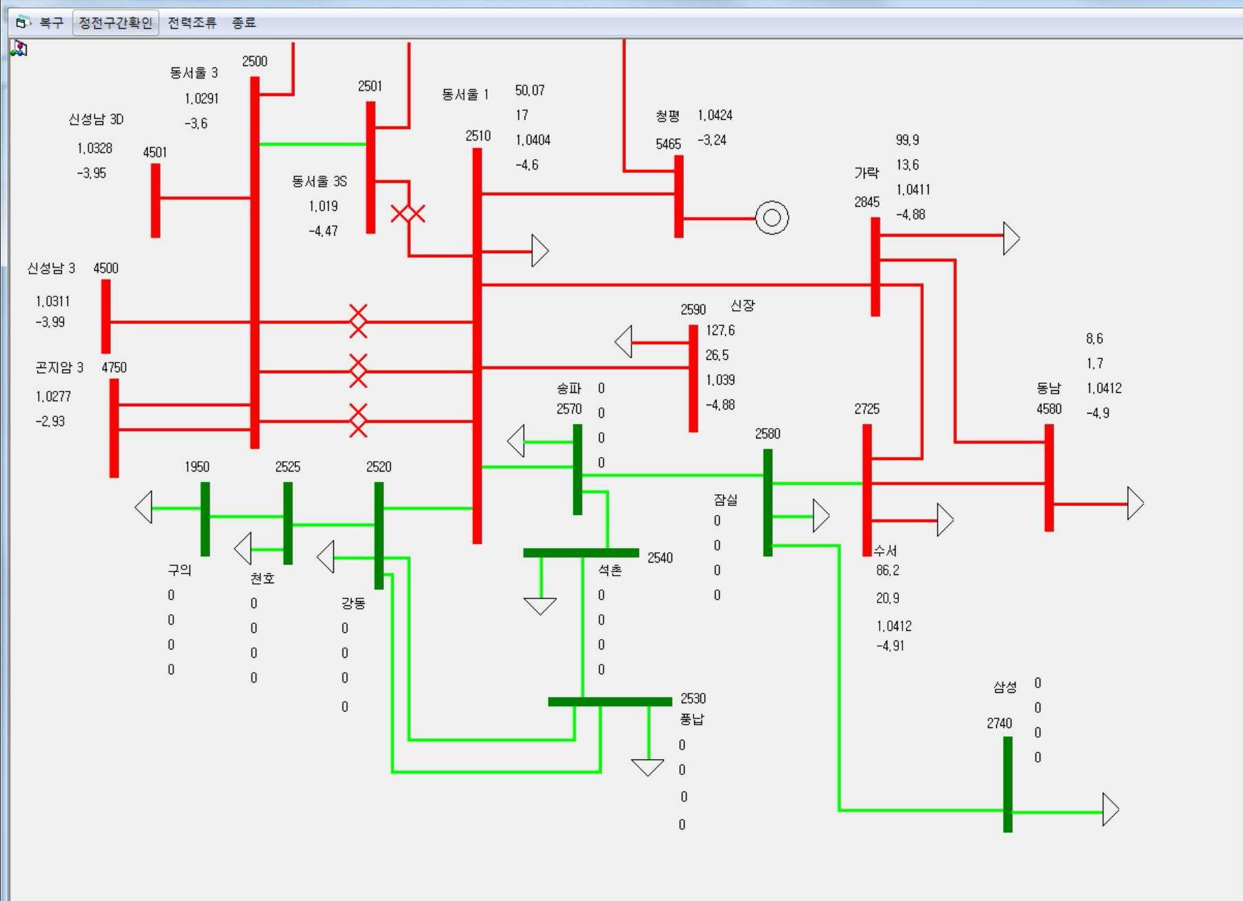The height and width of the screenshot is (901, 1243).
Task: Click breaker X between 동서울 3S and 동서울 1
Action: [x=408, y=214]
